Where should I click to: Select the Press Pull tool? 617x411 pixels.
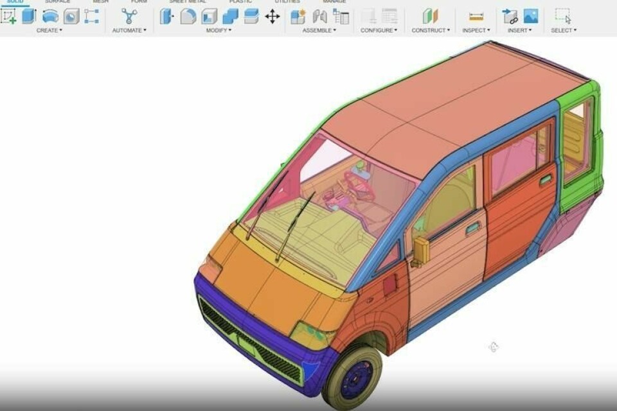(x=167, y=16)
